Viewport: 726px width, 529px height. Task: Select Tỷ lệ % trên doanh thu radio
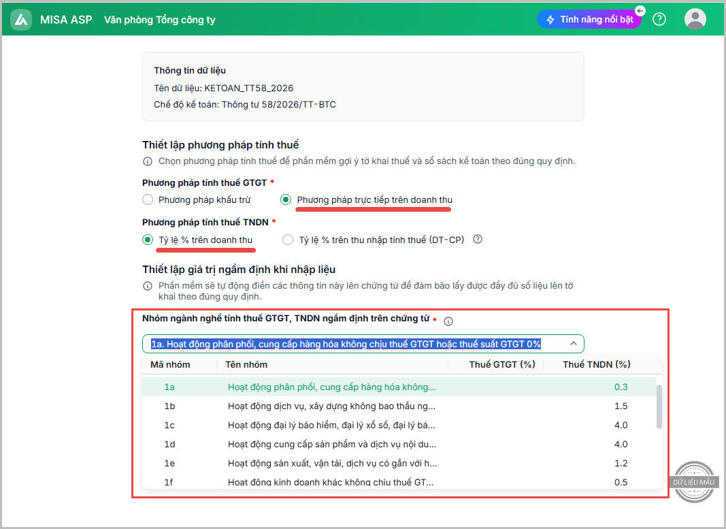pyautogui.click(x=147, y=240)
